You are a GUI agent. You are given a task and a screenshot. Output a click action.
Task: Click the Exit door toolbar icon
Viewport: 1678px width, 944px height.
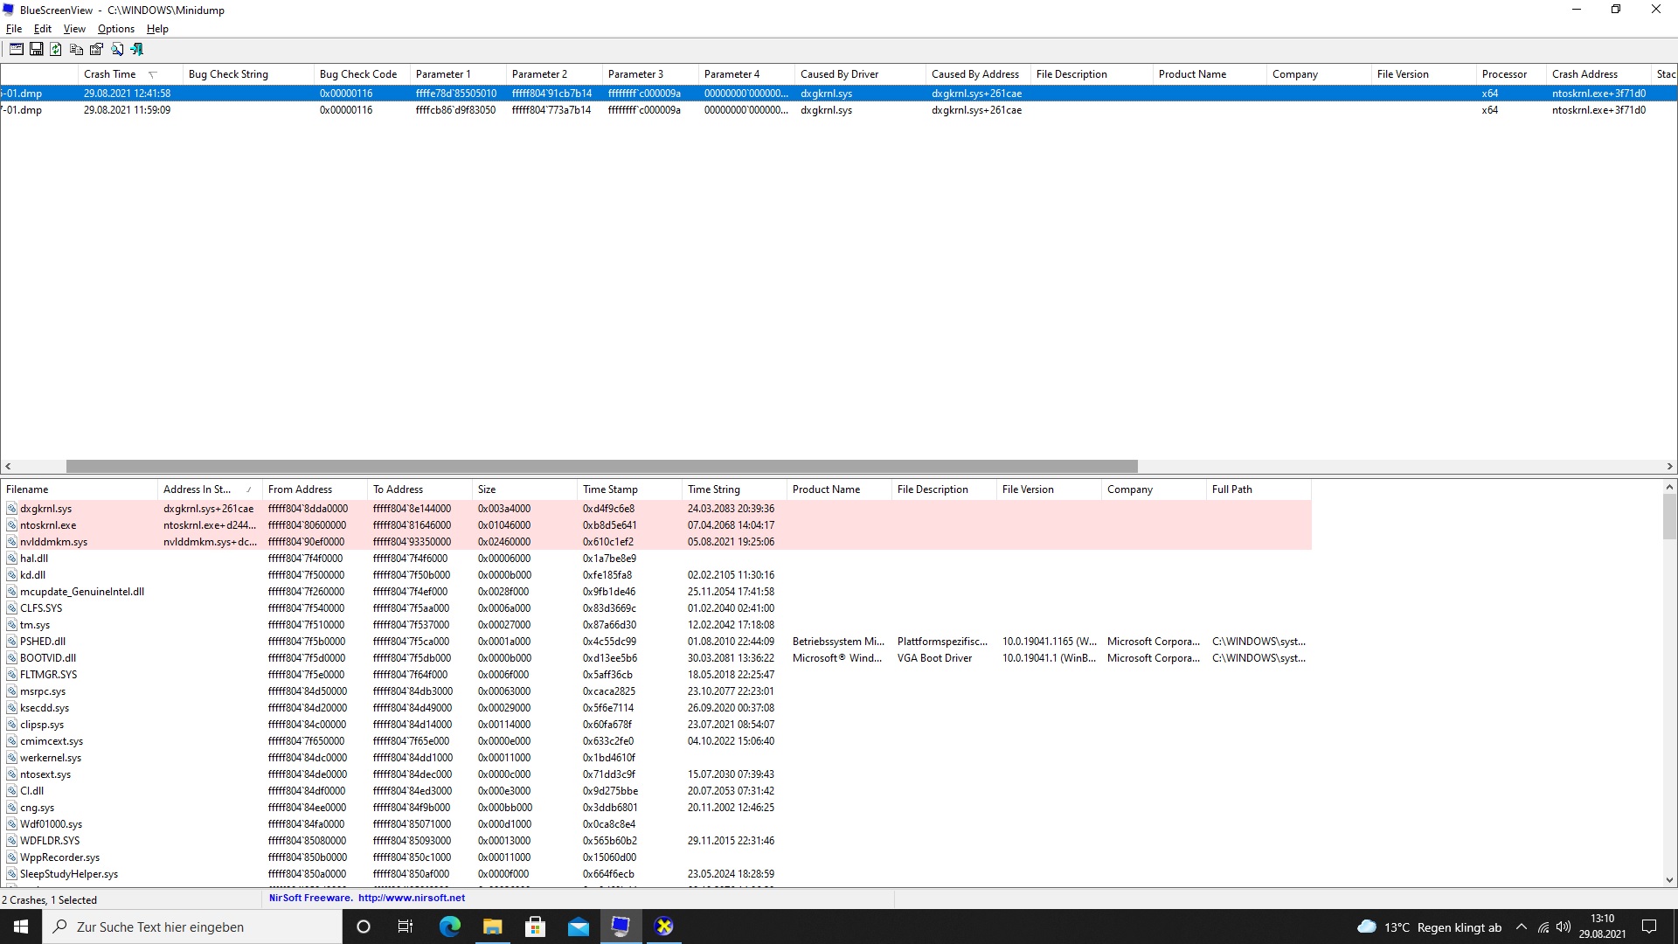pyautogui.click(x=136, y=50)
